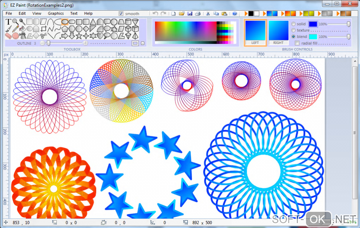The height and width of the screenshot is (228, 360).
Task: Apply the black and white color preset arrow
Action: (x=246, y=14)
